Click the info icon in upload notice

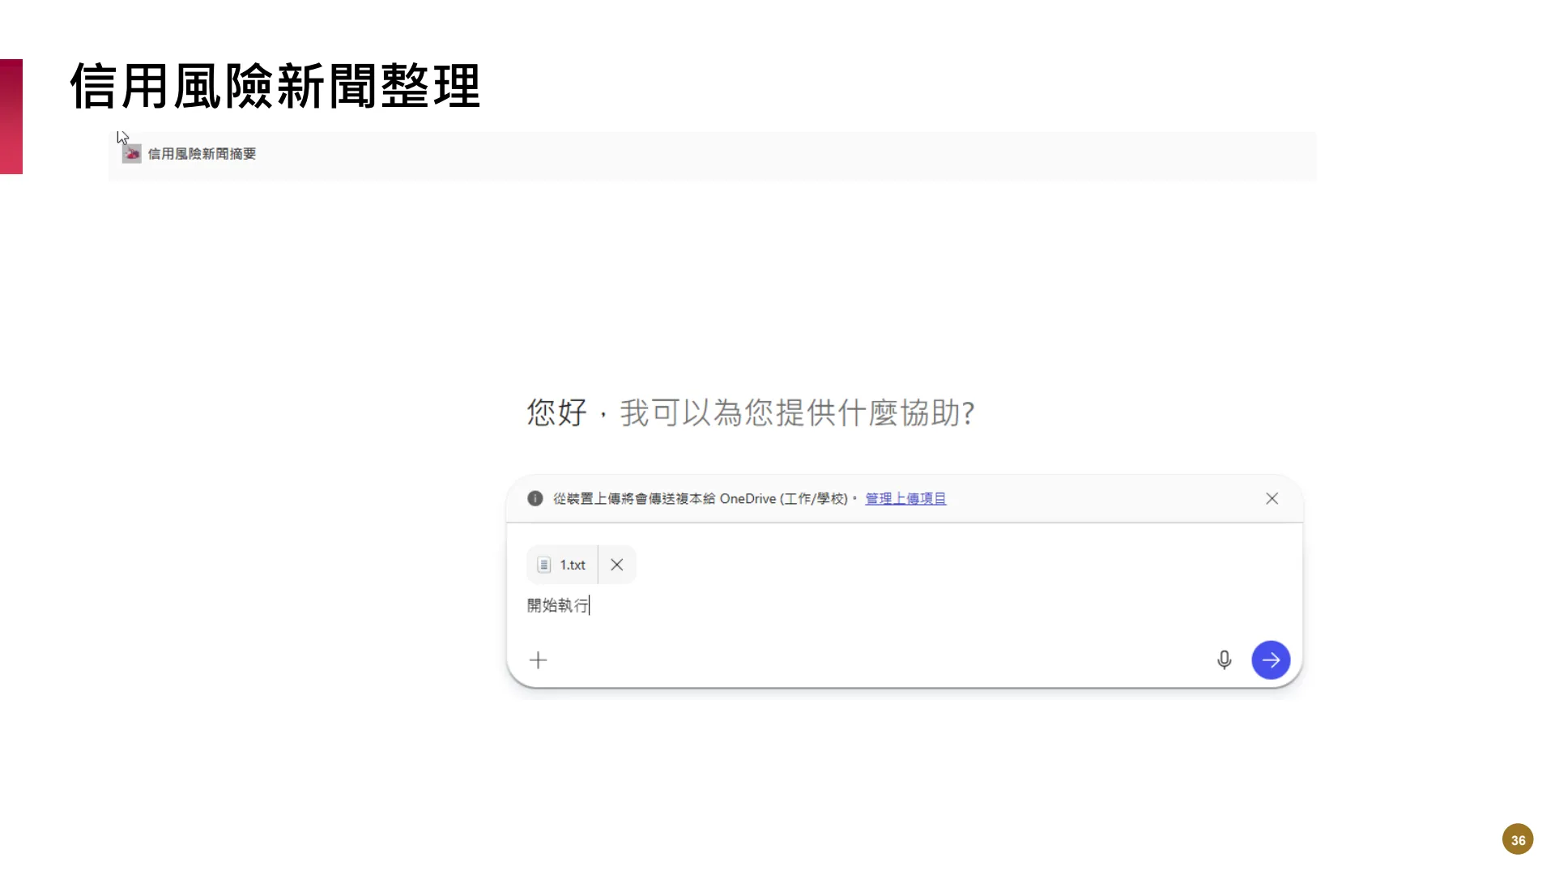pos(535,498)
